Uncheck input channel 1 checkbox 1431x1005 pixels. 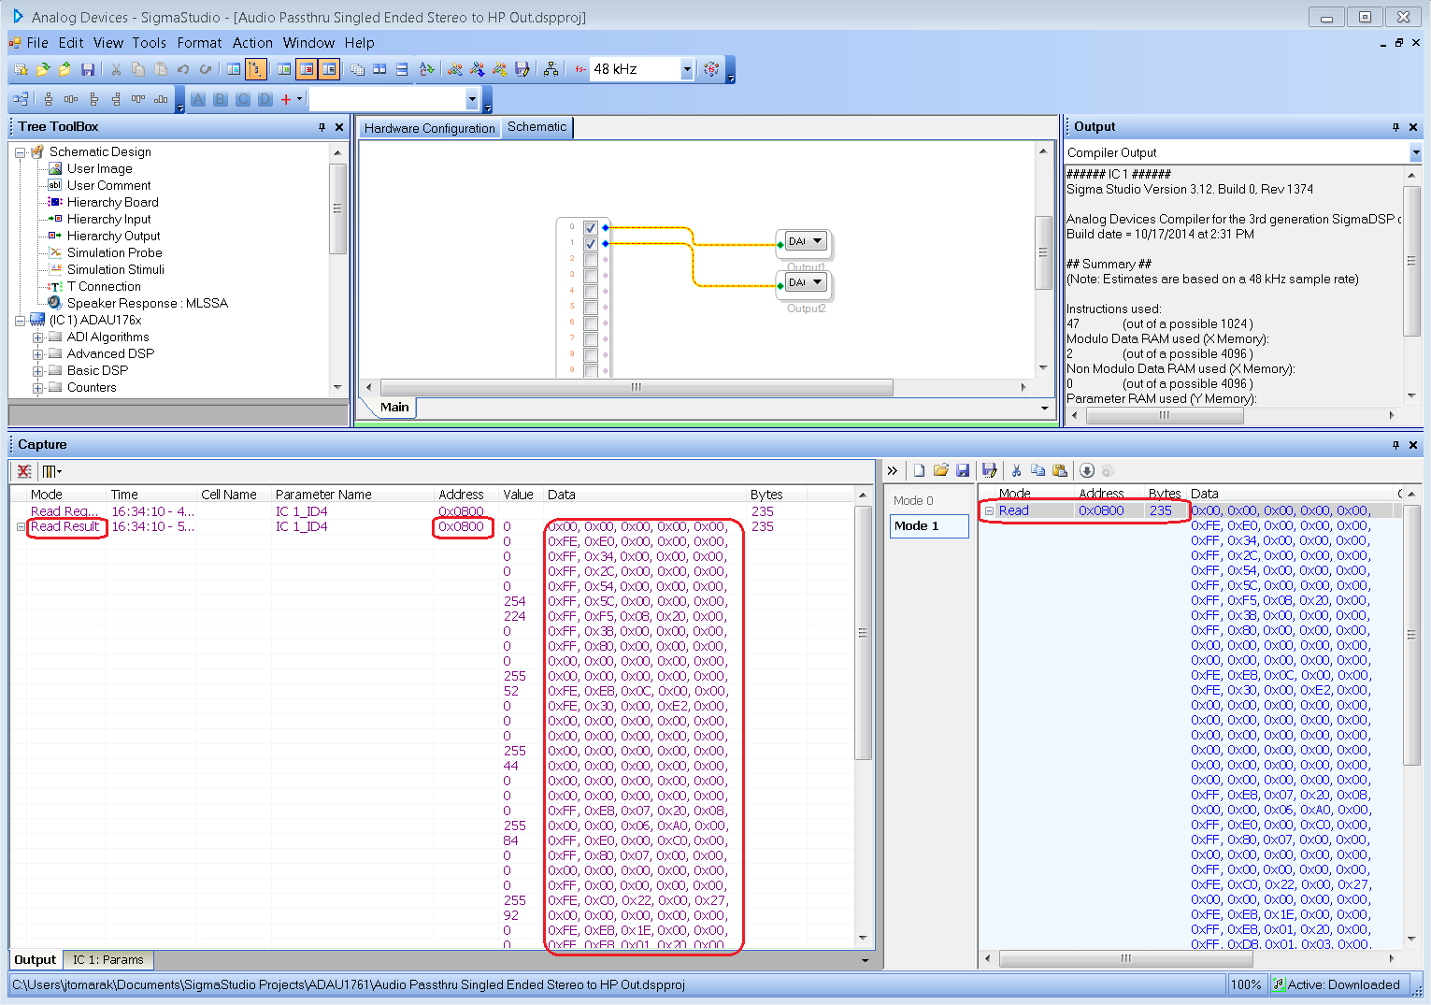pyautogui.click(x=591, y=243)
